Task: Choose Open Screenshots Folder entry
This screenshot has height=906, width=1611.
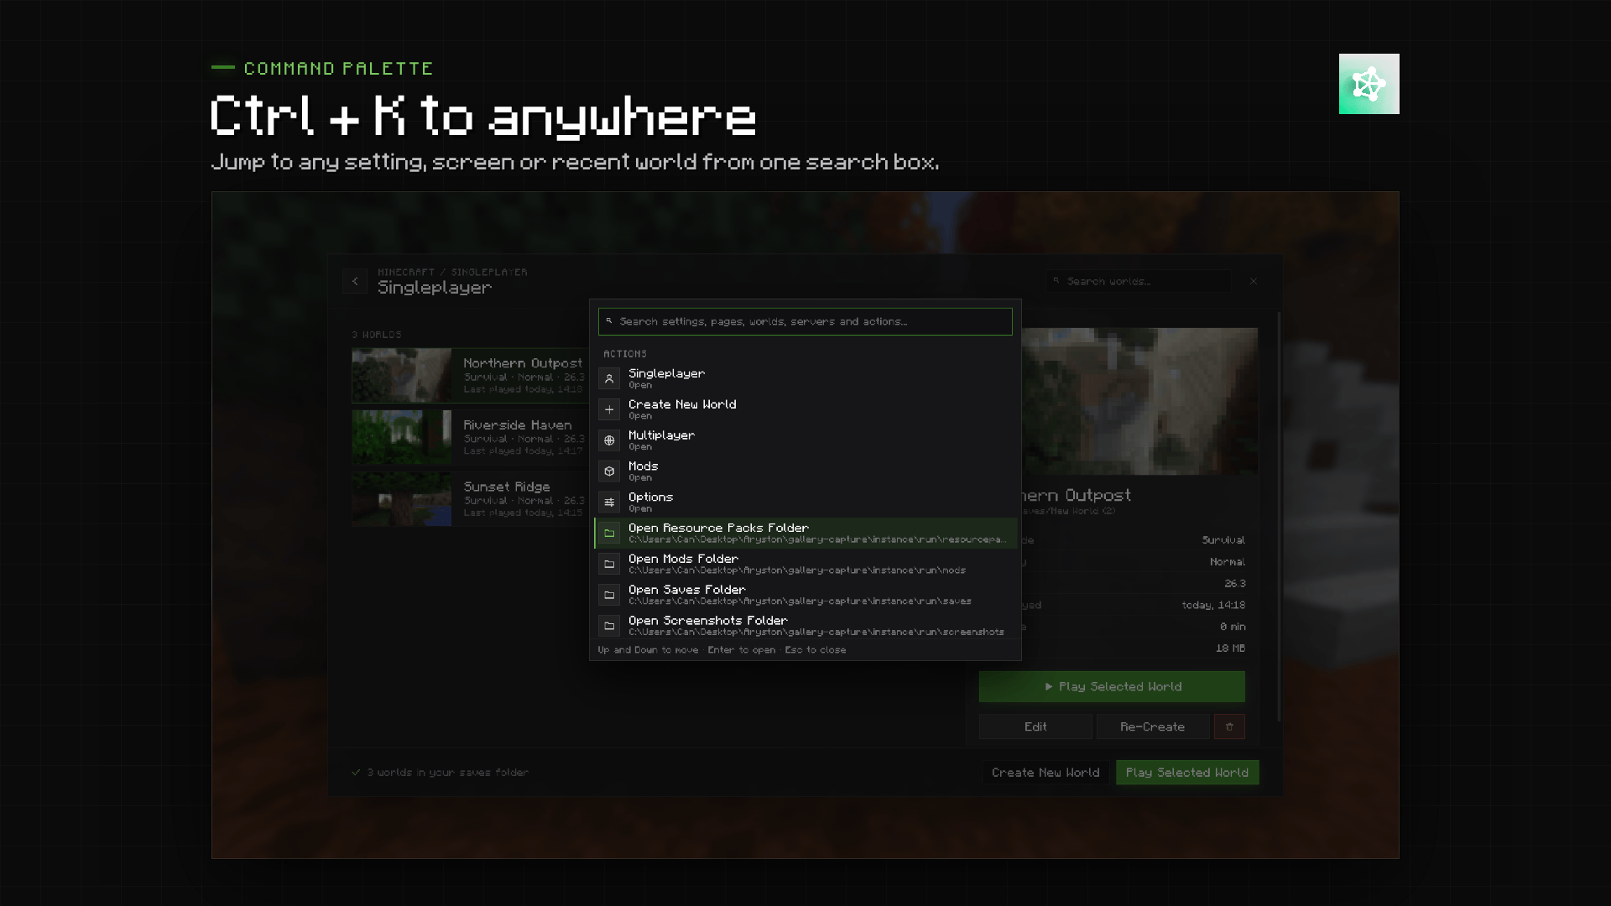Action: coord(805,626)
